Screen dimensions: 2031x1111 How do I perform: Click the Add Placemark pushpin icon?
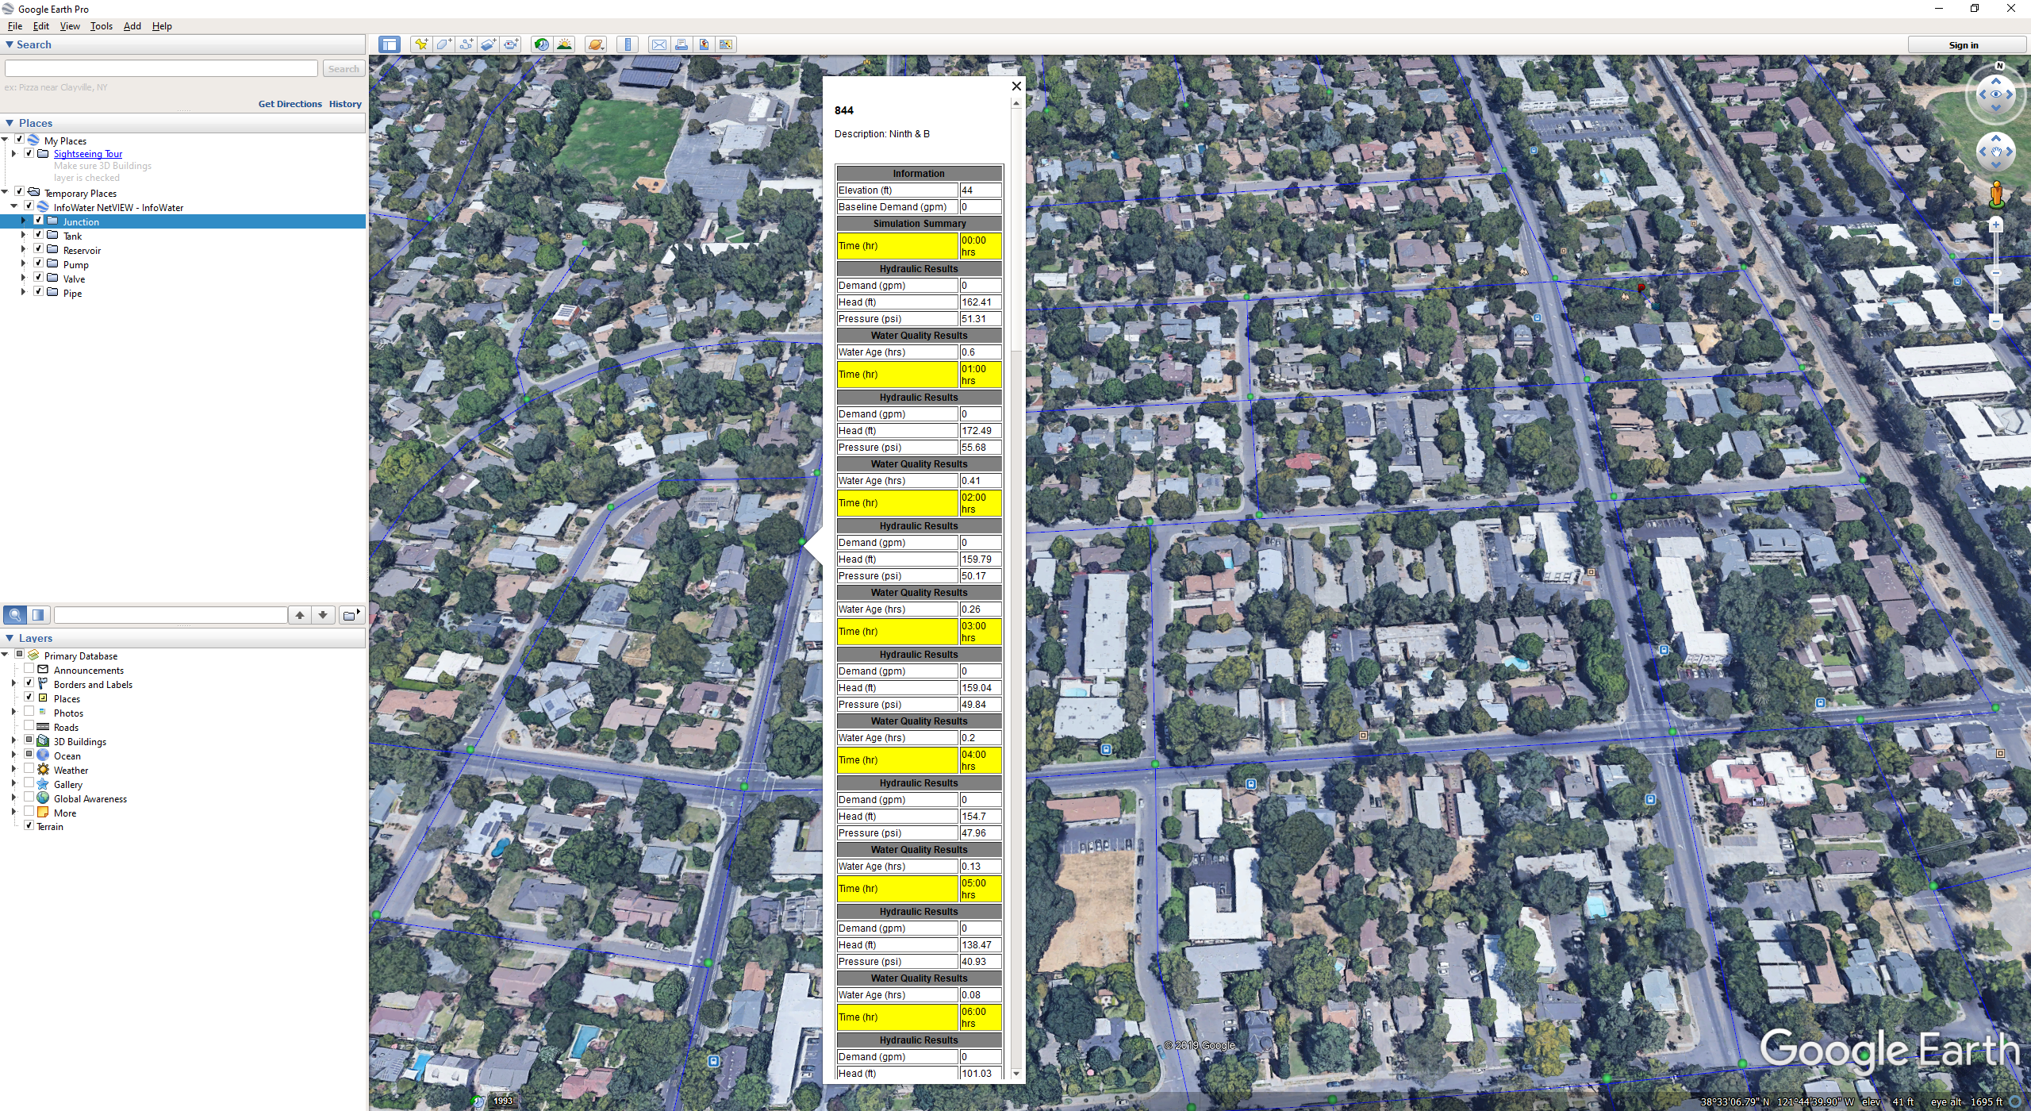pos(421,44)
